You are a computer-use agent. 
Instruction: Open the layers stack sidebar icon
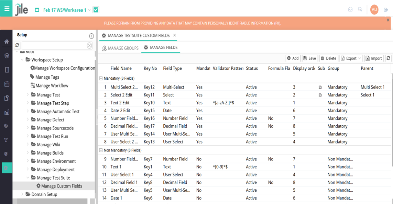pos(7,56)
